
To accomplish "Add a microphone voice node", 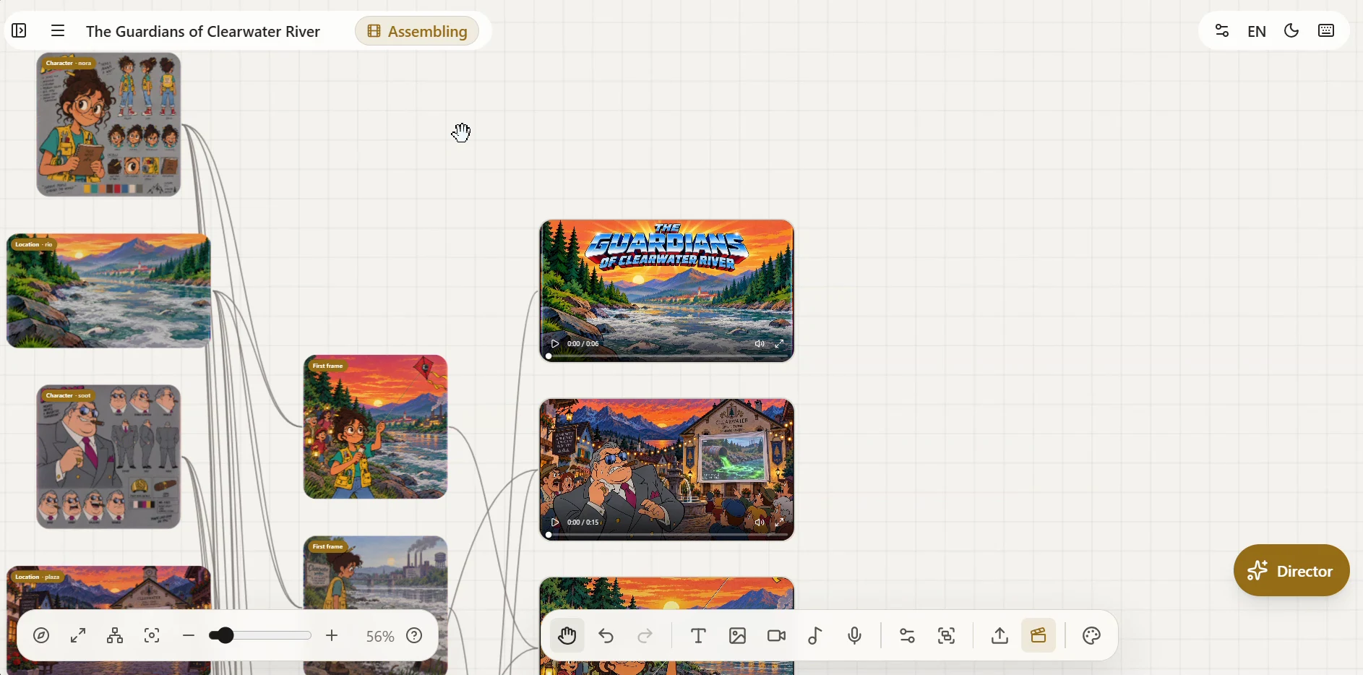I will pos(855,636).
